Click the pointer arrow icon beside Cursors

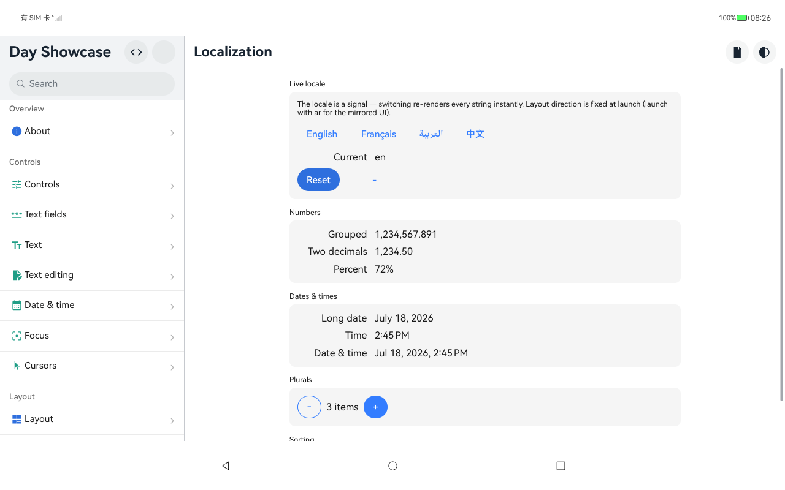click(17, 366)
